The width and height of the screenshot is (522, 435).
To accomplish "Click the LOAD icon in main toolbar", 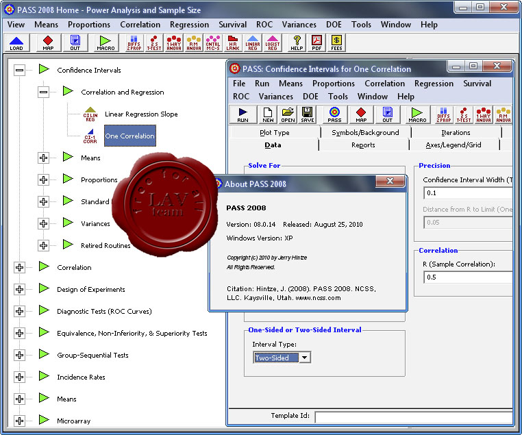I will tap(16, 43).
